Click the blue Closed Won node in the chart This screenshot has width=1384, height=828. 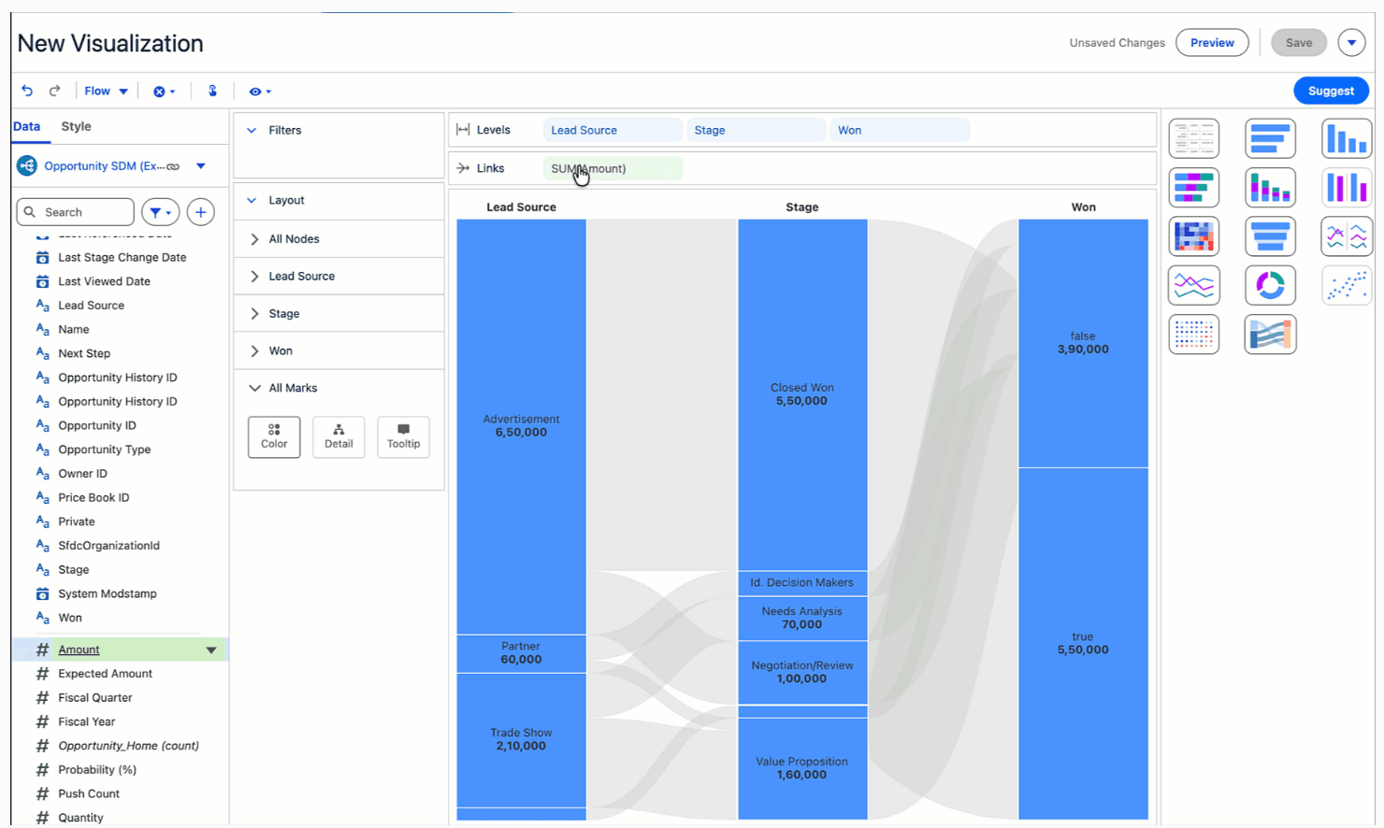(x=802, y=394)
